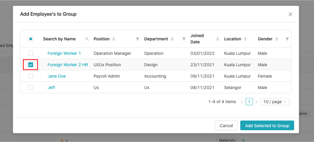Sort by Location using its sort arrows
Viewport: 314px width, 142px height.
tap(245, 39)
